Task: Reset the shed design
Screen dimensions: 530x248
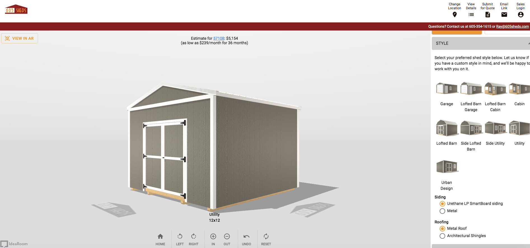Action: 266,239
